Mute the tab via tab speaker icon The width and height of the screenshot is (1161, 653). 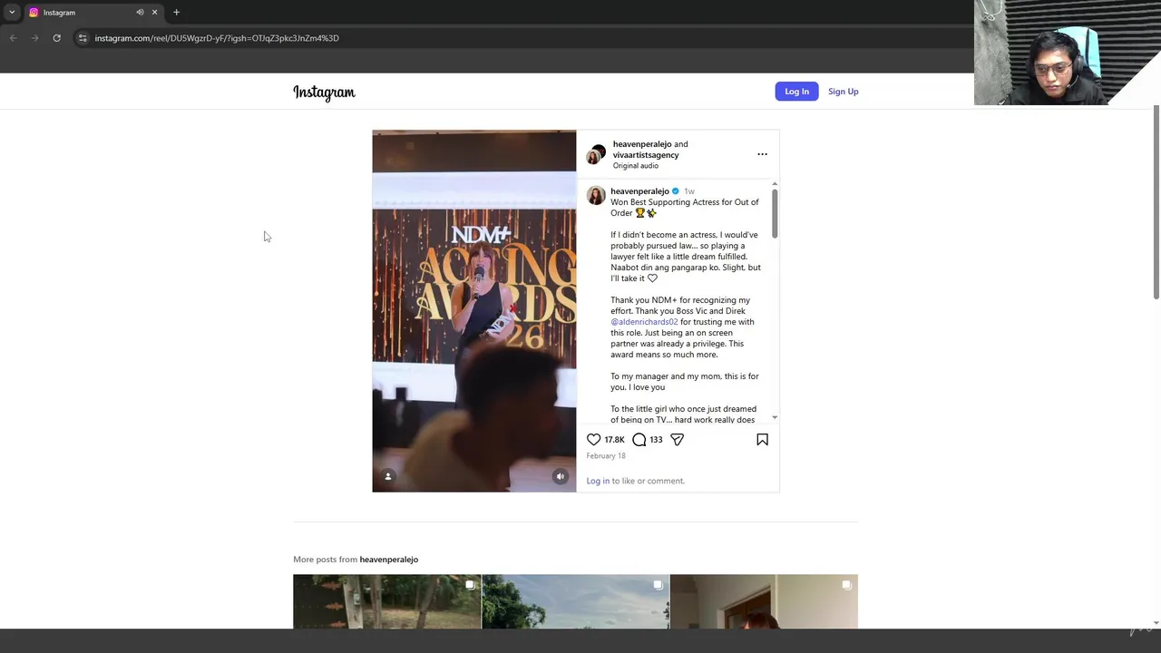coord(140,13)
